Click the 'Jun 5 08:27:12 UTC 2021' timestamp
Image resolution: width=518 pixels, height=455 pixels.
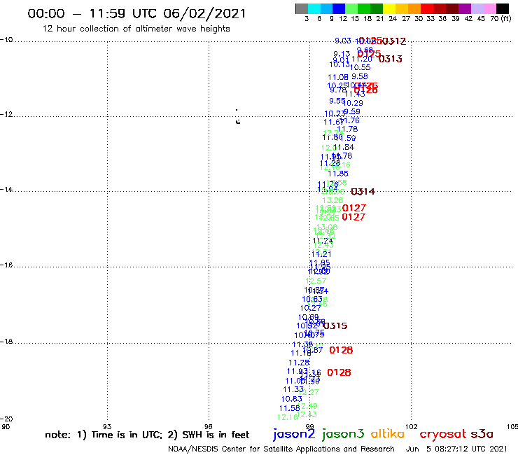tap(456, 449)
